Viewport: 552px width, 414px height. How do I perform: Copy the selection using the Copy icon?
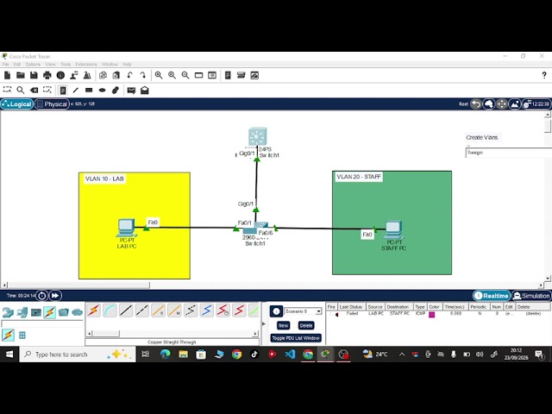pos(103,75)
